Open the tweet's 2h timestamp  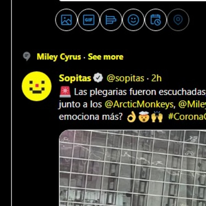pos(156,78)
